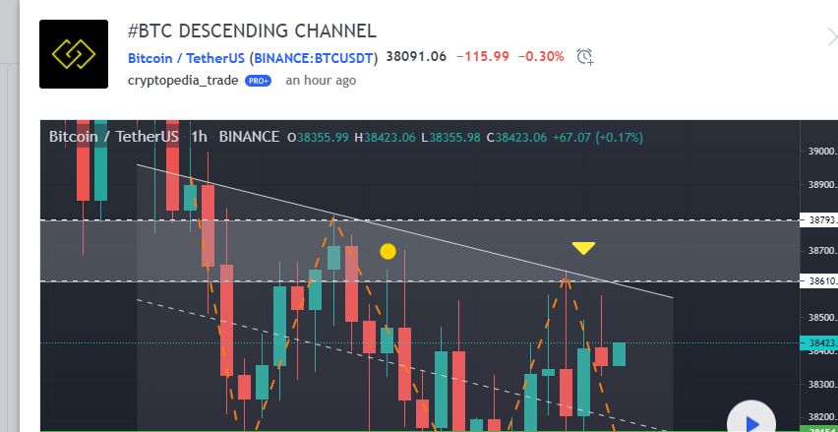
Task: Click the add alert clock icon
Action: tap(585, 57)
